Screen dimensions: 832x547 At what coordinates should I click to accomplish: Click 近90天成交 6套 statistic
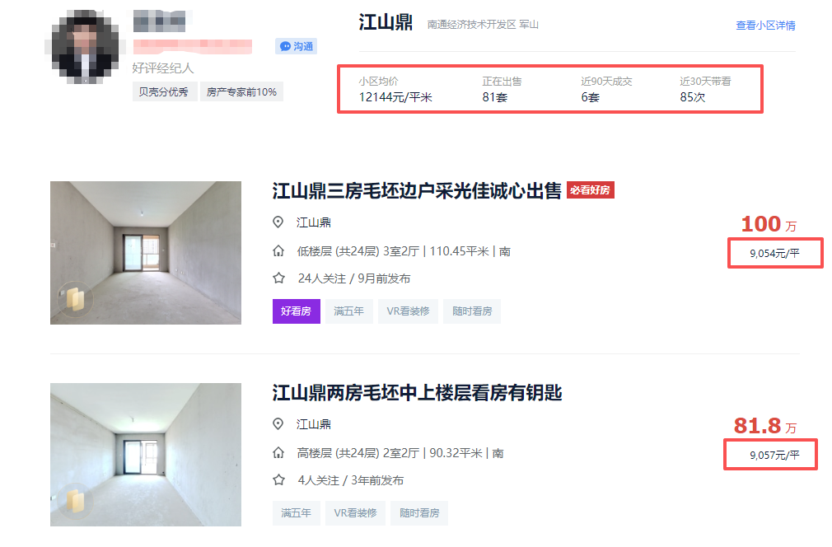[605, 90]
